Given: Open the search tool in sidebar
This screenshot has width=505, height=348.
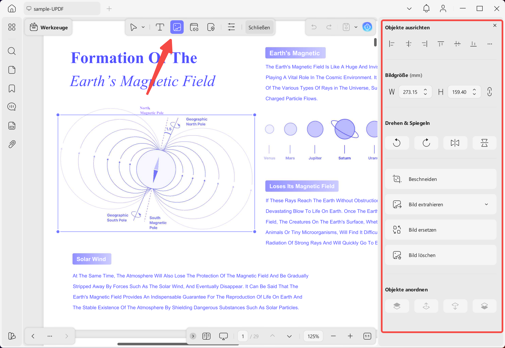Looking at the screenshot, I should [x=12, y=51].
